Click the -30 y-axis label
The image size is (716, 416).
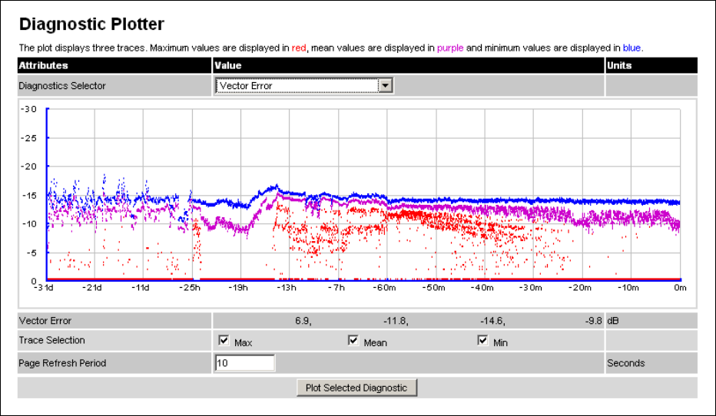coord(28,109)
